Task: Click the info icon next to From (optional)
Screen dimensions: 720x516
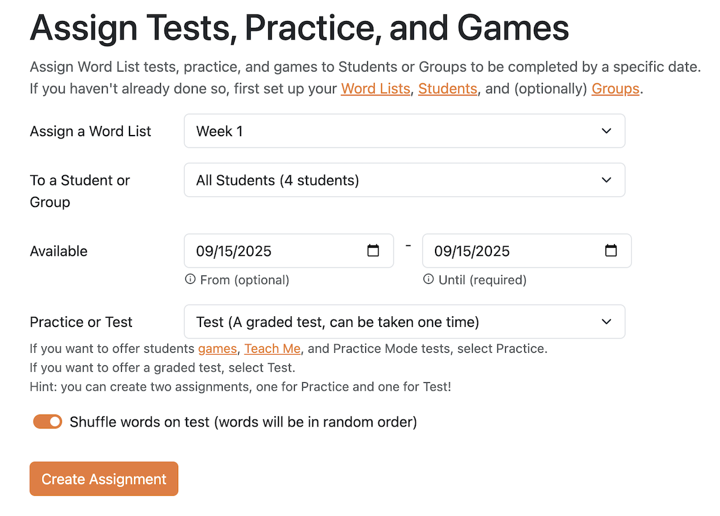Action: [190, 279]
